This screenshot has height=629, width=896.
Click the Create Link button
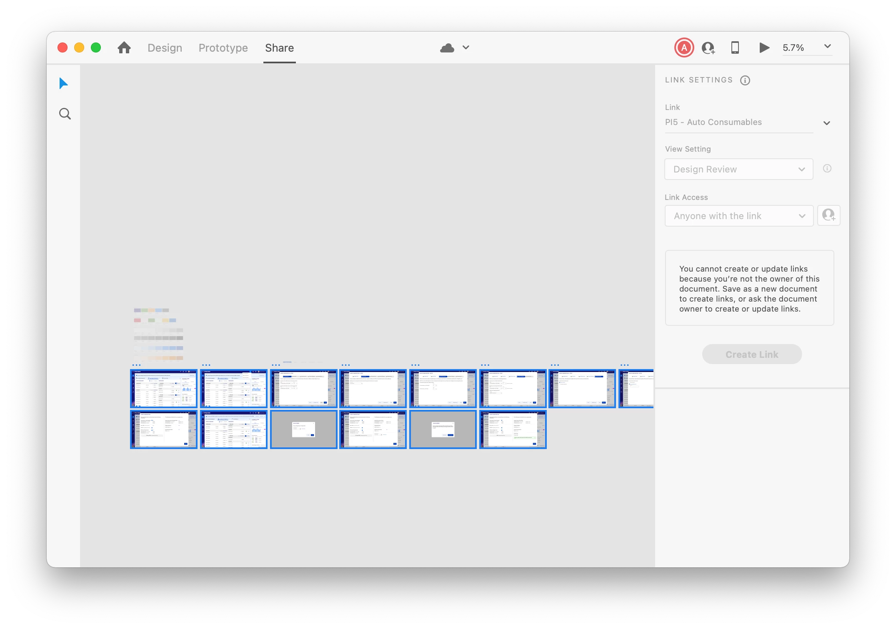(751, 354)
